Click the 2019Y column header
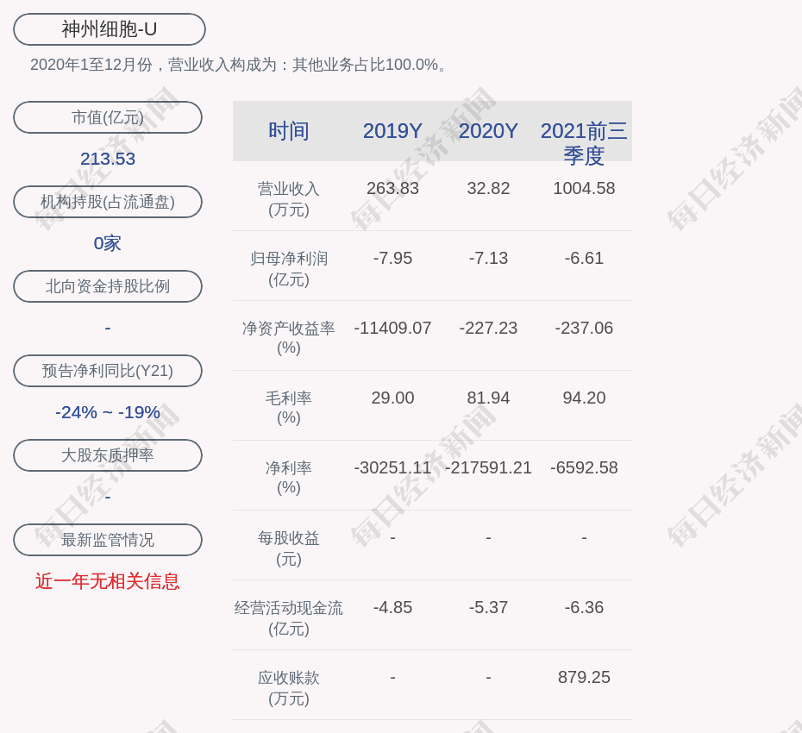This screenshot has width=802, height=733. 393,131
